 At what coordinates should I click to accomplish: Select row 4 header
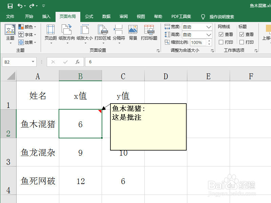(8, 181)
